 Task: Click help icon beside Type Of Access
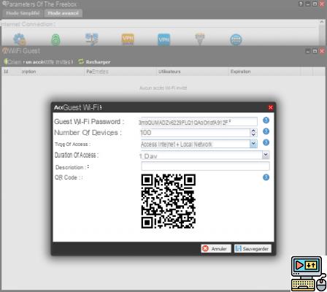266,142
